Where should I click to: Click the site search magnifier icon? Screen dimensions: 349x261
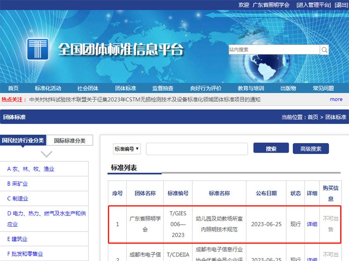click(x=324, y=50)
